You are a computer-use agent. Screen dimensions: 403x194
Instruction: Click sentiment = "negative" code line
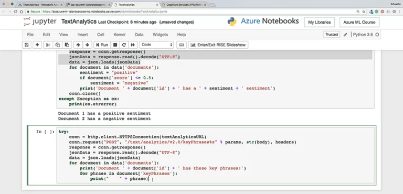pos(119,83)
